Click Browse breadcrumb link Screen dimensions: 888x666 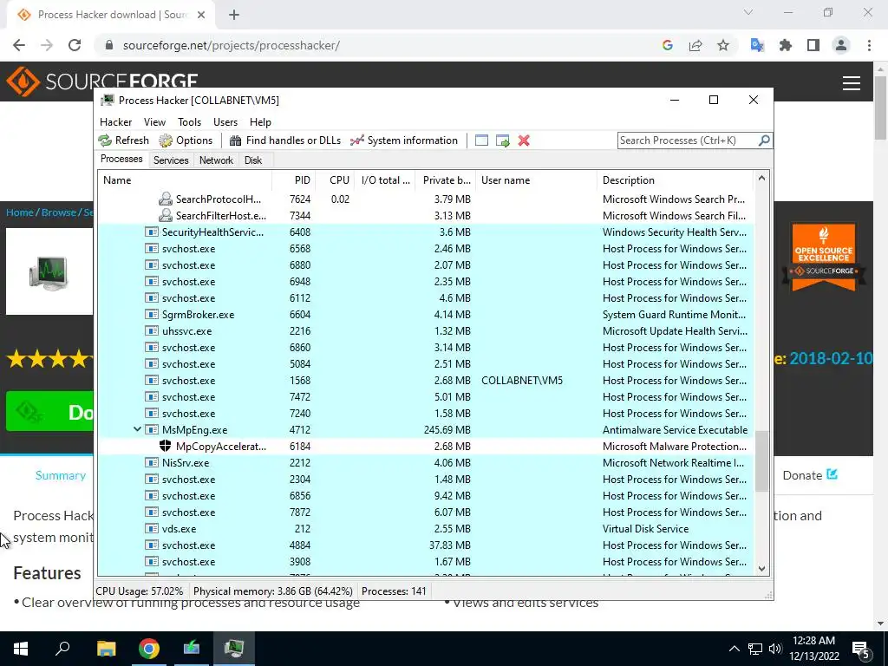point(59,212)
